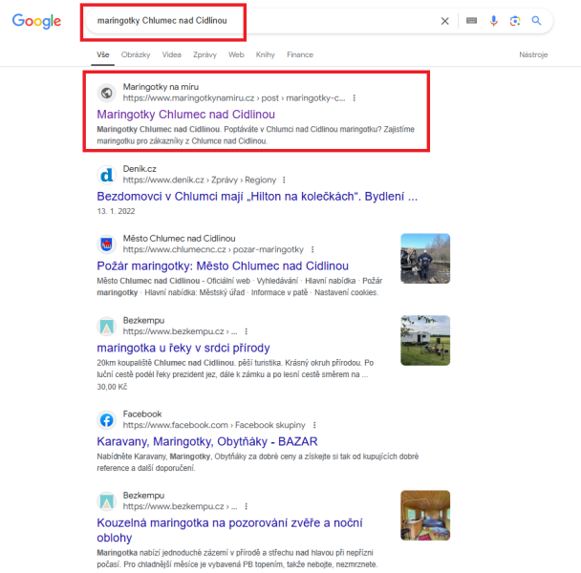Open more options for Facebook result
The image size is (581, 573).
(x=314, y=425)
